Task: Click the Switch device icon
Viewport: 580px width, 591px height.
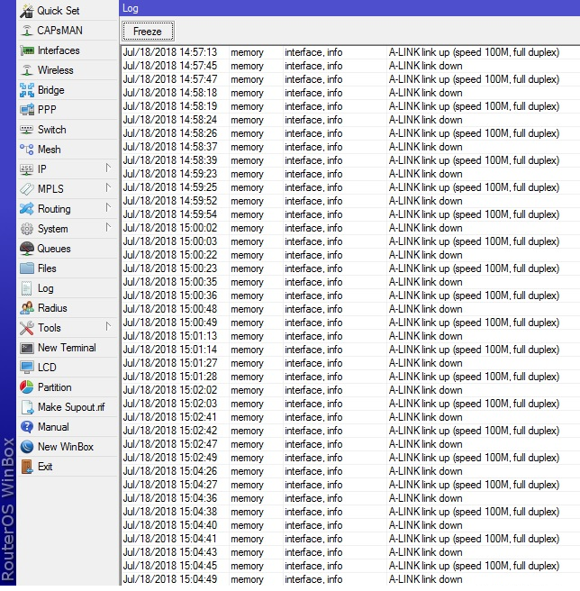Action: (x=27, y=130)
